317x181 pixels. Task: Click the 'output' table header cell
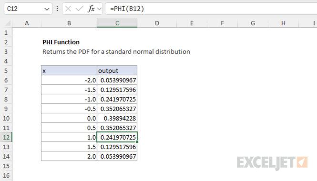tap(117, 70)
